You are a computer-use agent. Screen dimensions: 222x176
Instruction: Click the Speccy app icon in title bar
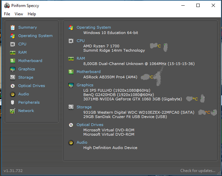[x=7, y=6]
